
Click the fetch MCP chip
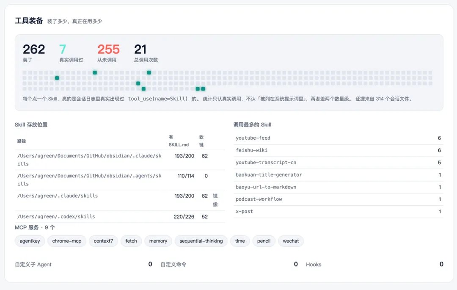pyautogui.click(x=131, y=241)
